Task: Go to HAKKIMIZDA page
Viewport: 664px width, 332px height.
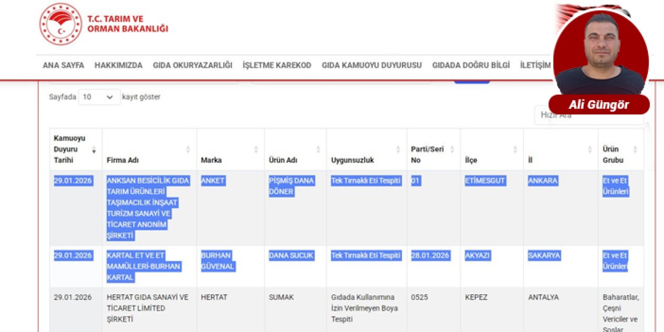Action: [x=118, y=65]
